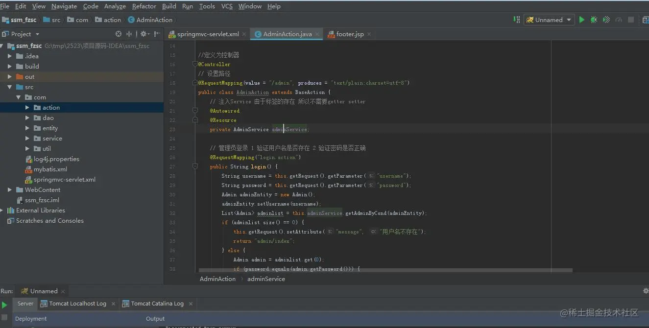Run with coverage icon in top toolbar
Viewport: 649px width, 328px height.
[606, 20]
